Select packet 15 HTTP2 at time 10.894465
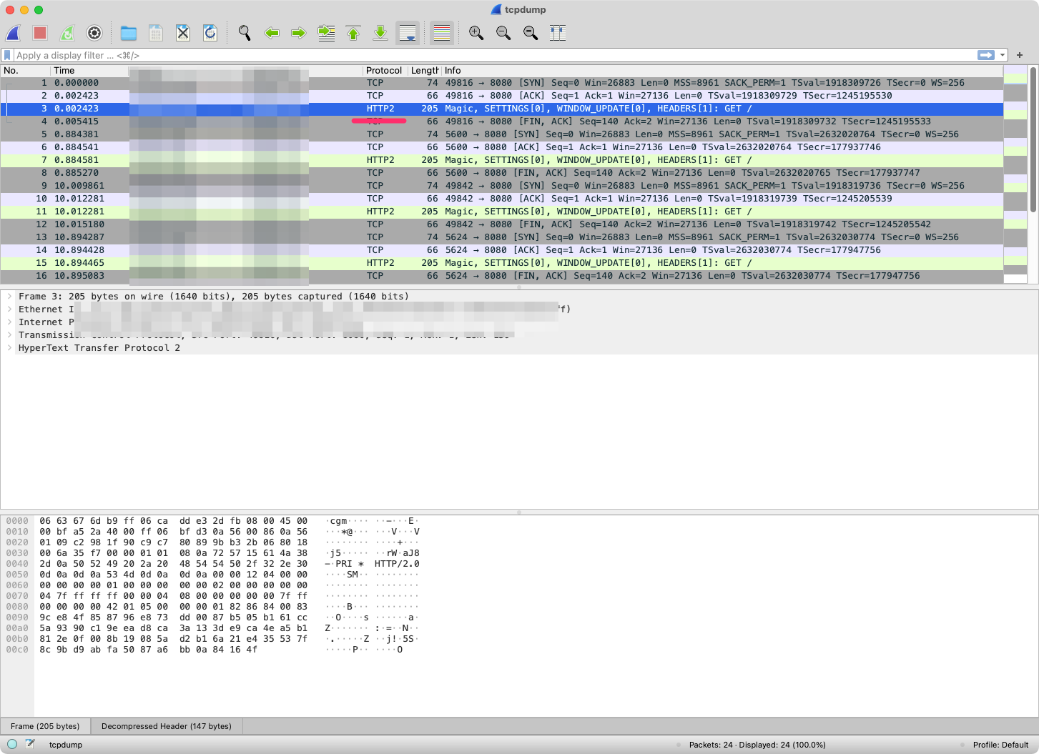Screen dimensions: 1039x754 (502, 263)
